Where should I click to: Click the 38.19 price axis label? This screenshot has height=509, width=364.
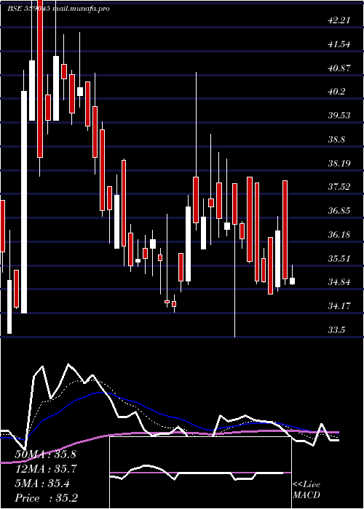(x=339, y=164)
